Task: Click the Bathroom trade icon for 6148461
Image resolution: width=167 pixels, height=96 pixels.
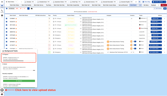Action: pos(140,18)
